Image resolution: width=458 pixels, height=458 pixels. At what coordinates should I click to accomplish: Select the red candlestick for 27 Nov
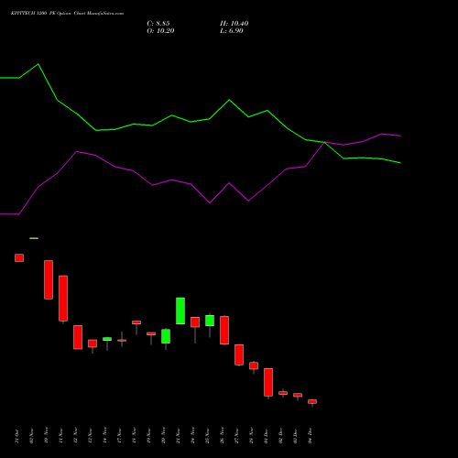pyautogui.click(x=239, y=354)
